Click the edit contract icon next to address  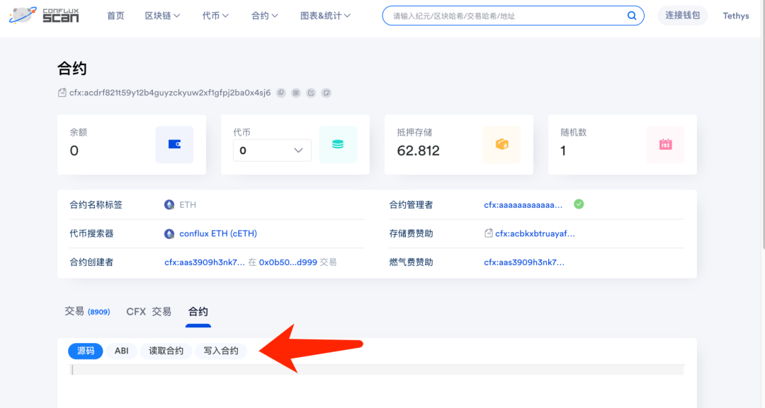tap(311, 93)
